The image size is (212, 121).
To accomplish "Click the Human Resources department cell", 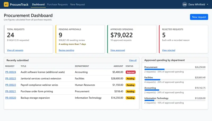I will pos(85,85).
